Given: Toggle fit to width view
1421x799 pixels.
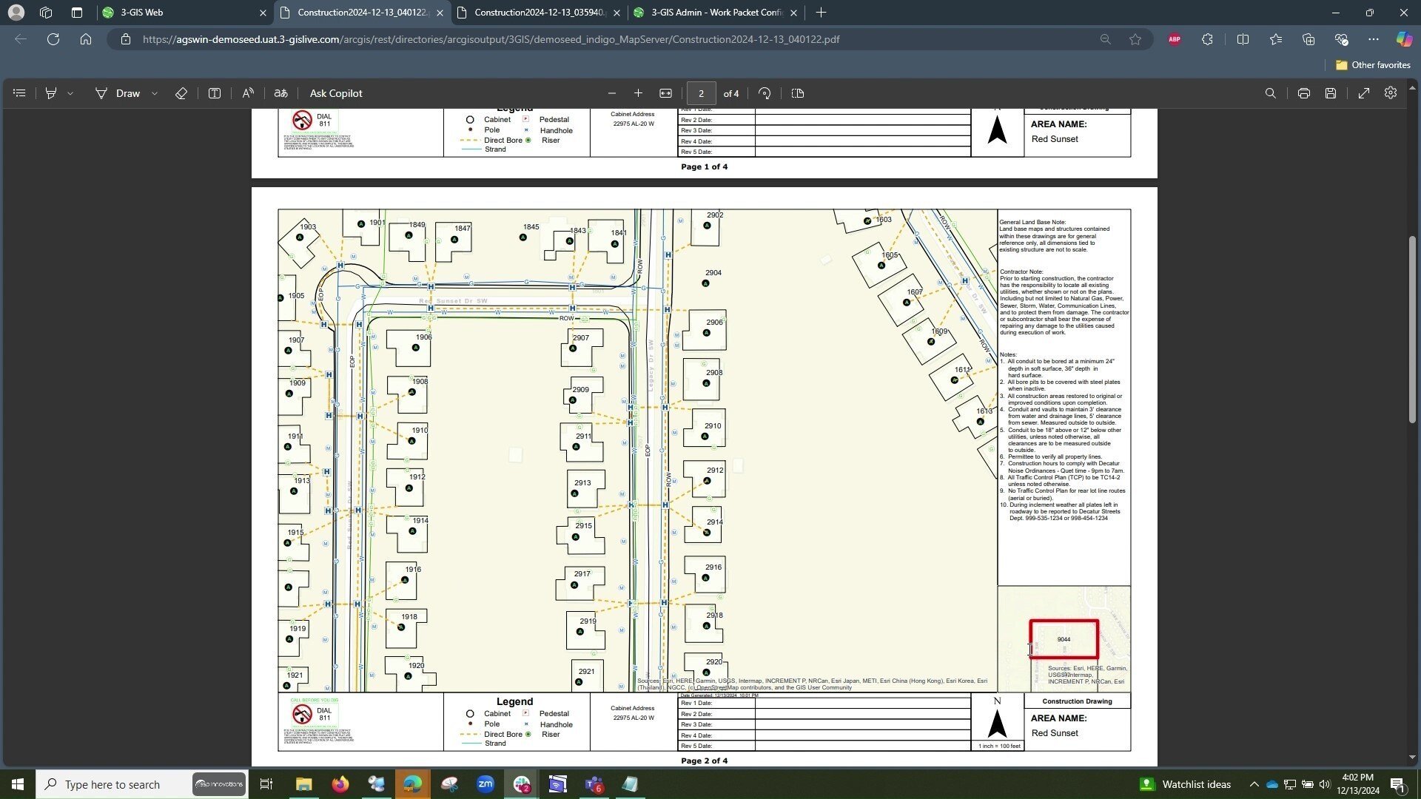Looking at the screenshot, I should [665, 92].
